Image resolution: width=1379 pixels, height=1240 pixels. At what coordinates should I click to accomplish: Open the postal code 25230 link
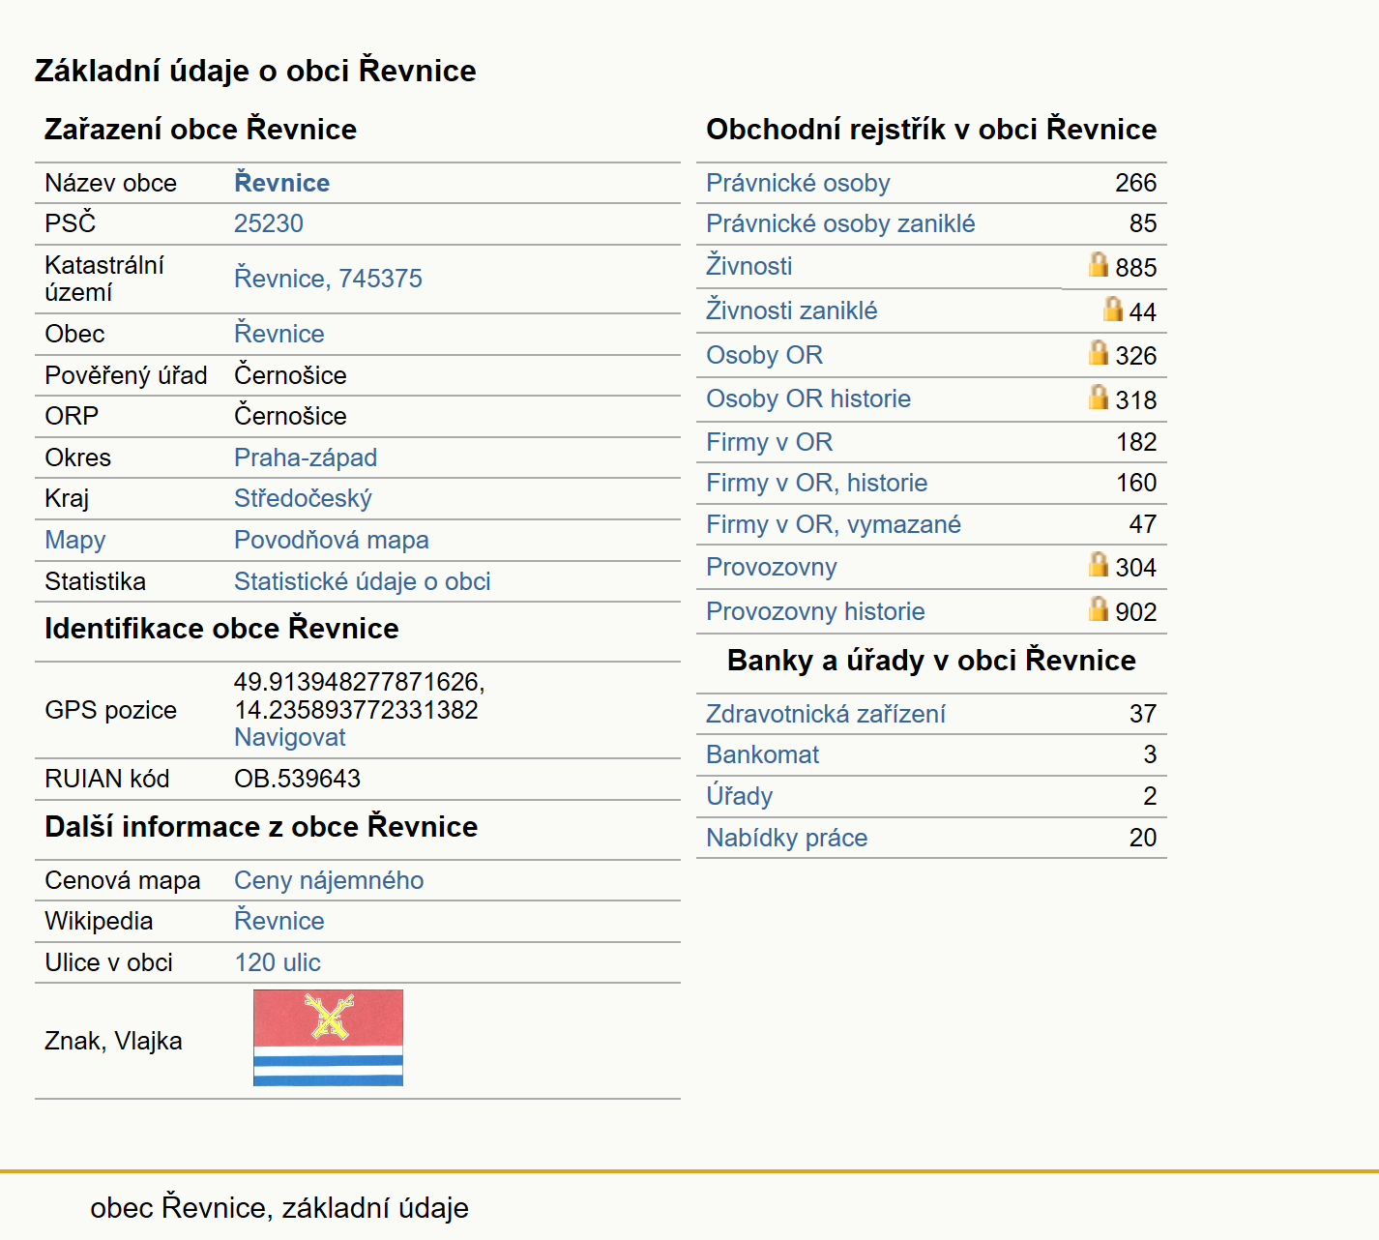[269, 223]
